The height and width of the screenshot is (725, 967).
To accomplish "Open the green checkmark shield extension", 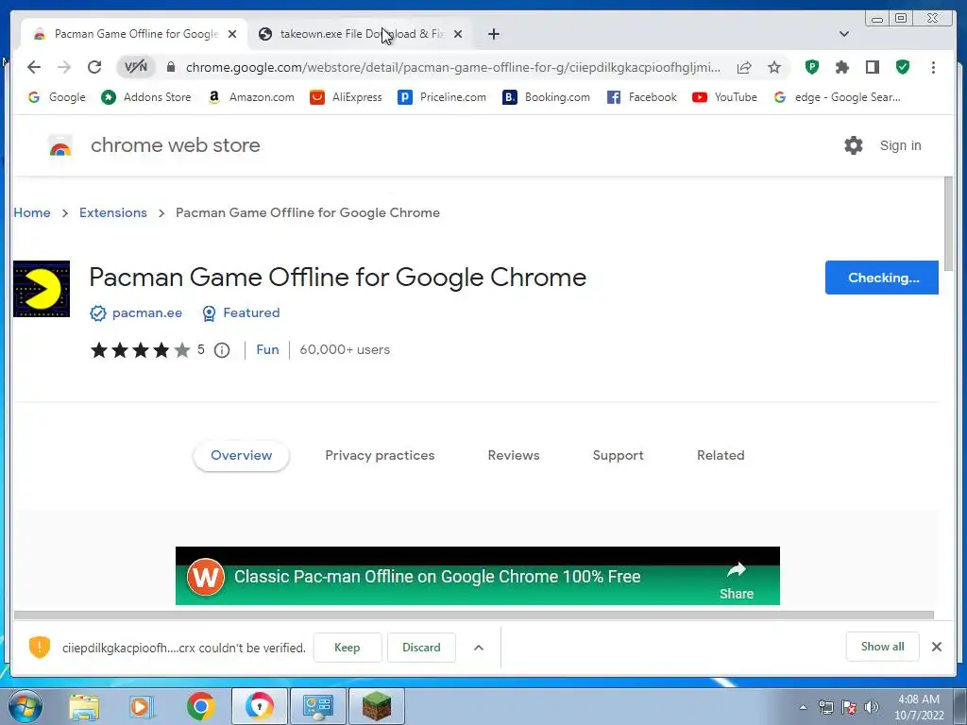I will tap(903, 67).
